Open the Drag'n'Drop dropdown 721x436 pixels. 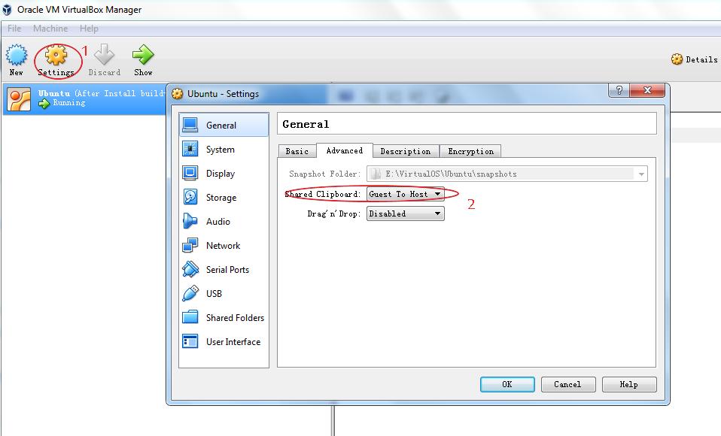click(x=405, y=213)
